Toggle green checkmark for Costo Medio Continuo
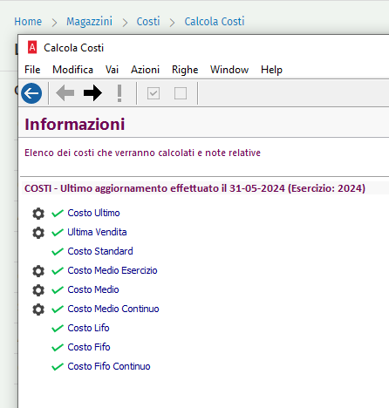This screenshot has width=389, height=408. (x=58, y=309)
